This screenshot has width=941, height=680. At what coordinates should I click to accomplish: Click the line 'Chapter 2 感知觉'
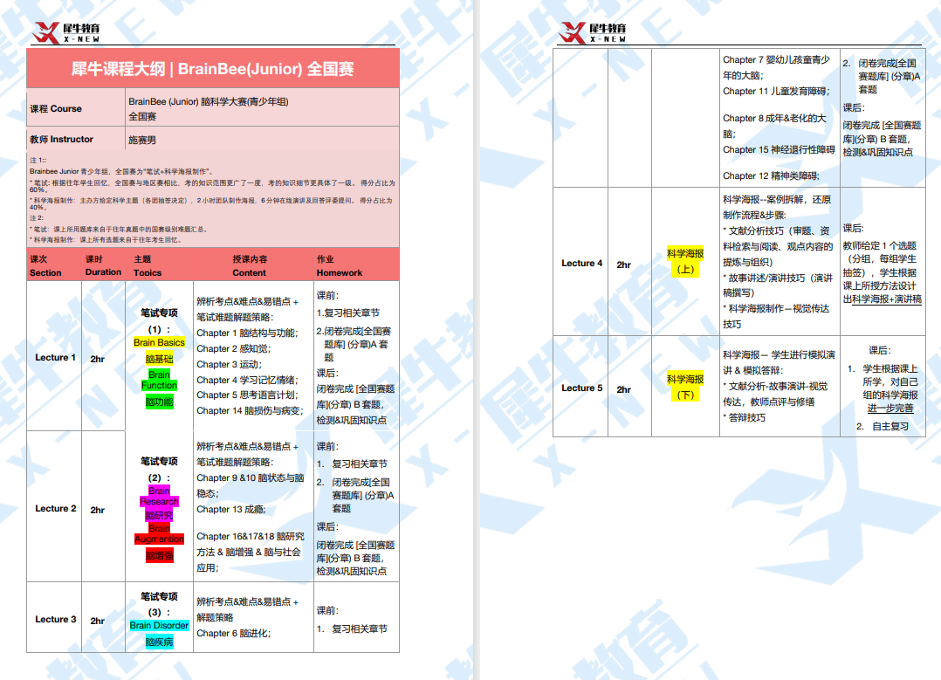[233, 348]
